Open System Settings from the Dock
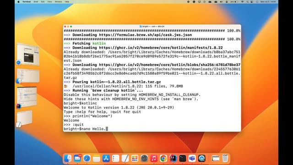Image resolution: width=293 pixels, height=165 pixels. (x=144, y=159)
